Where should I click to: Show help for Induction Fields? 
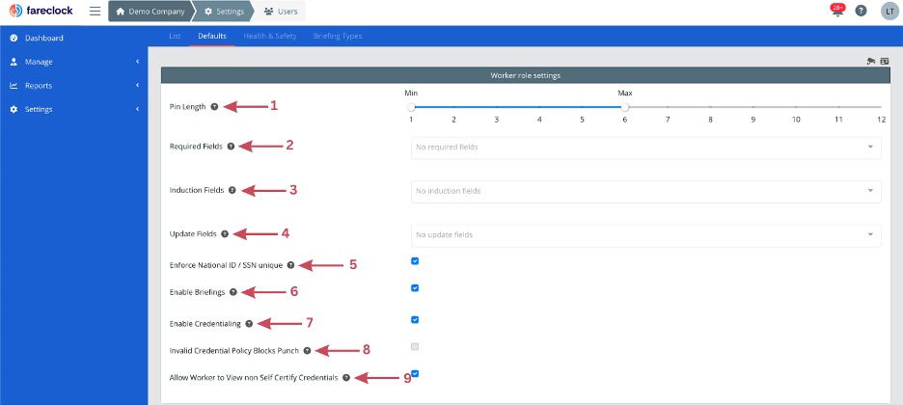click(233, 190)
